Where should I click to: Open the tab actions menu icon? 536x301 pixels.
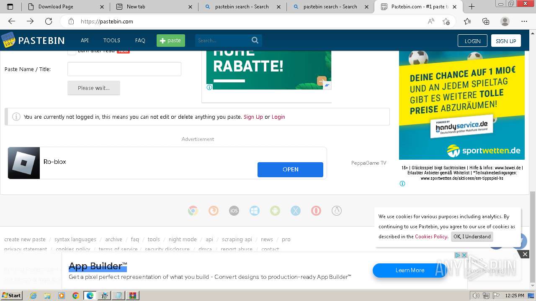[x=10, y=7]
